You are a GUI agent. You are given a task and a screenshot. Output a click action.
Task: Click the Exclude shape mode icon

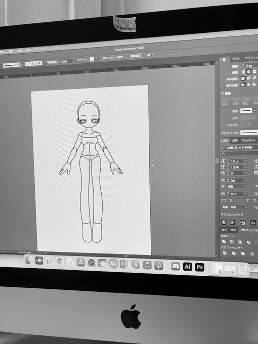click(x=248, y=242)
